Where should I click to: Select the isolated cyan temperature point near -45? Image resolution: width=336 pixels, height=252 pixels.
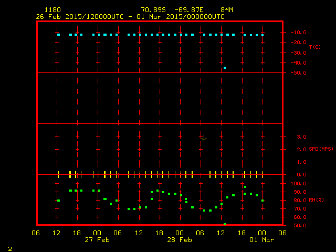225,68
